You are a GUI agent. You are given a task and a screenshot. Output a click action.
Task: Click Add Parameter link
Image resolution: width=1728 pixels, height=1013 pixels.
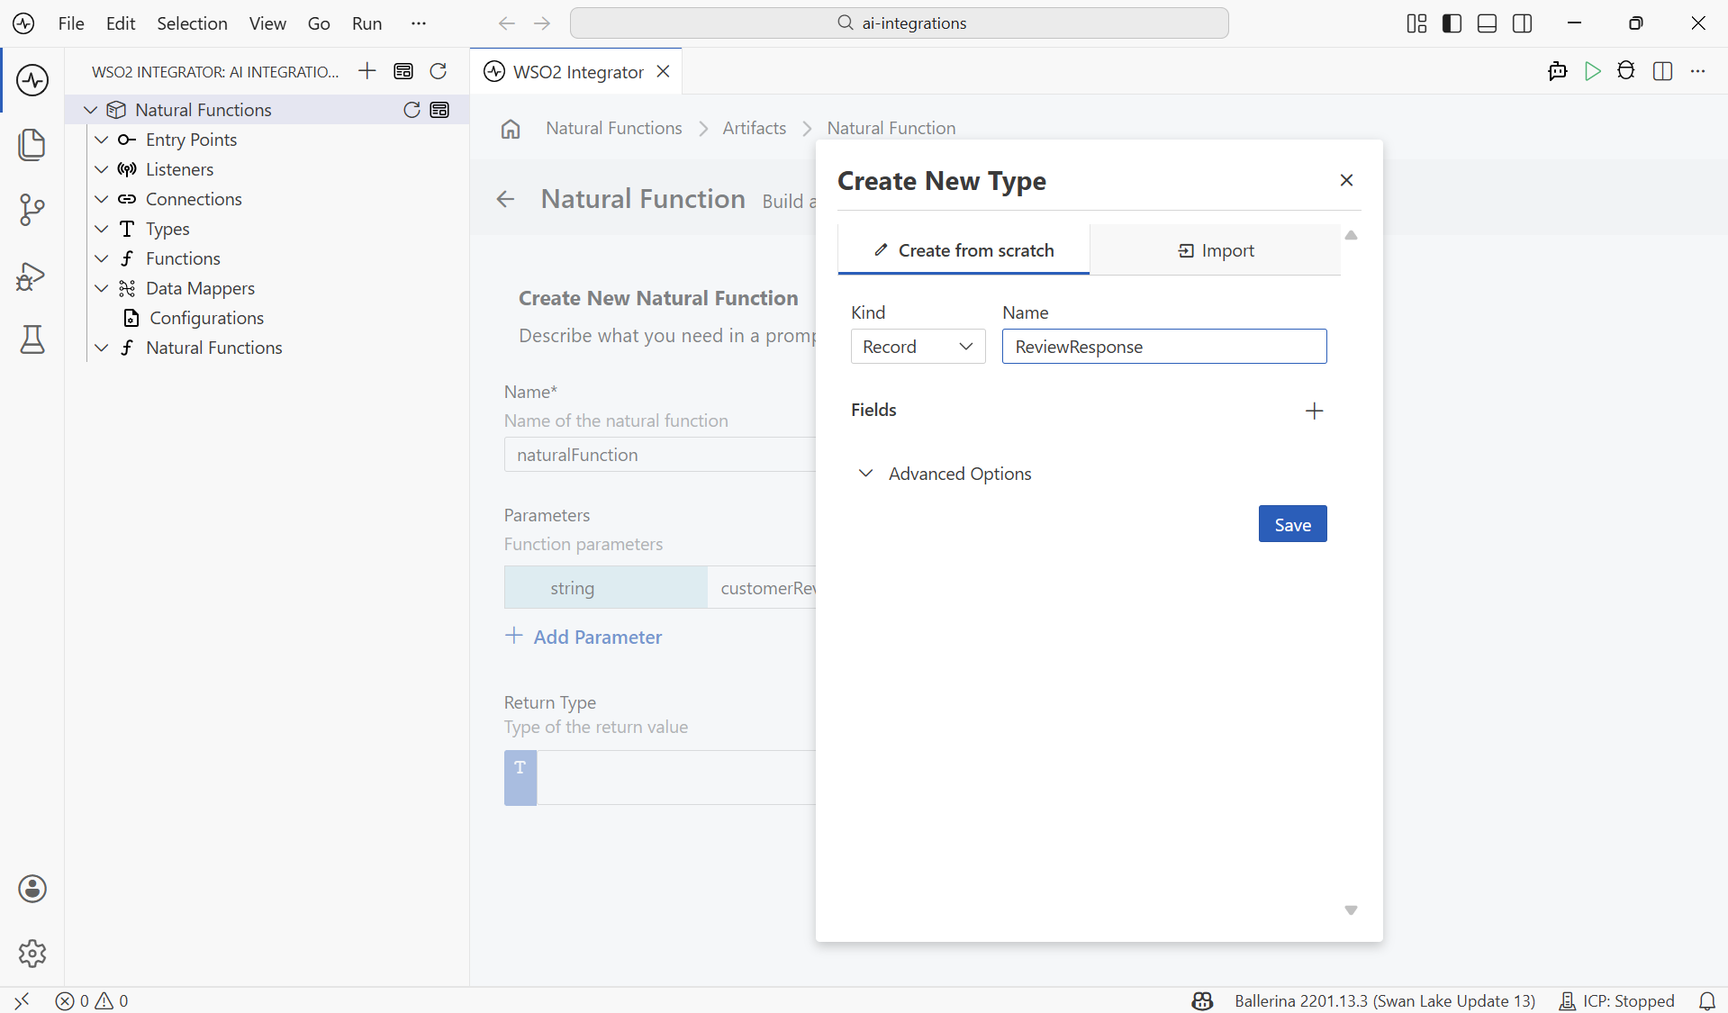coord(584,637)
